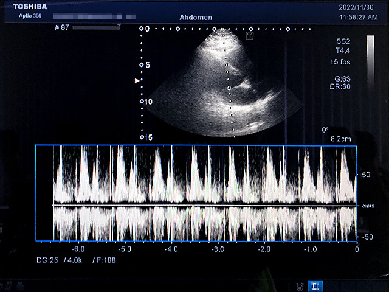Viewport: 389px width, 292px height.
Task: Click the small probe orientation icon above the sector
Action: (x=249, y=36)
